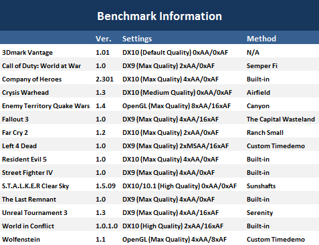The width and height of the screenshot is (319, 245).
Task: Click World in Conflict's 'Built-in' method
Action: click(258, 226)
